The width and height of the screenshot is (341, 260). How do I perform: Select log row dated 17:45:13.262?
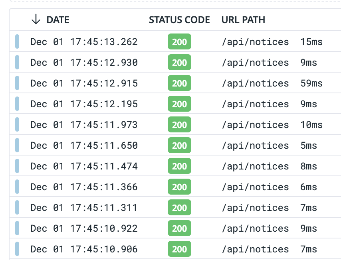tap(175, 41)
